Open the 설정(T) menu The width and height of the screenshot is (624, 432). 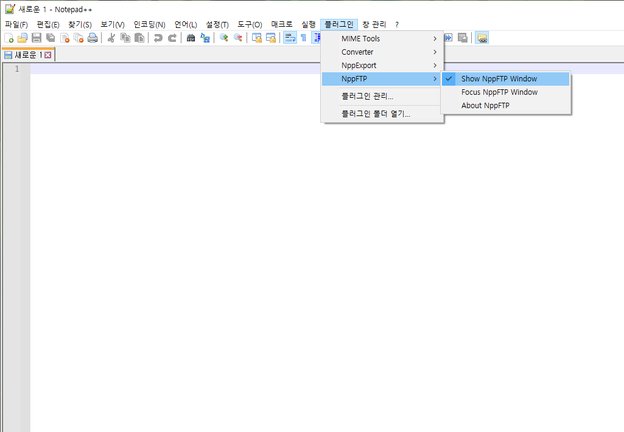pyautogui.click(x=217, y=25)
